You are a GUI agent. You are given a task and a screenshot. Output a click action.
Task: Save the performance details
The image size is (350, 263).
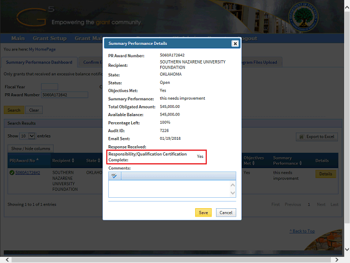click(x=203, y=213)
